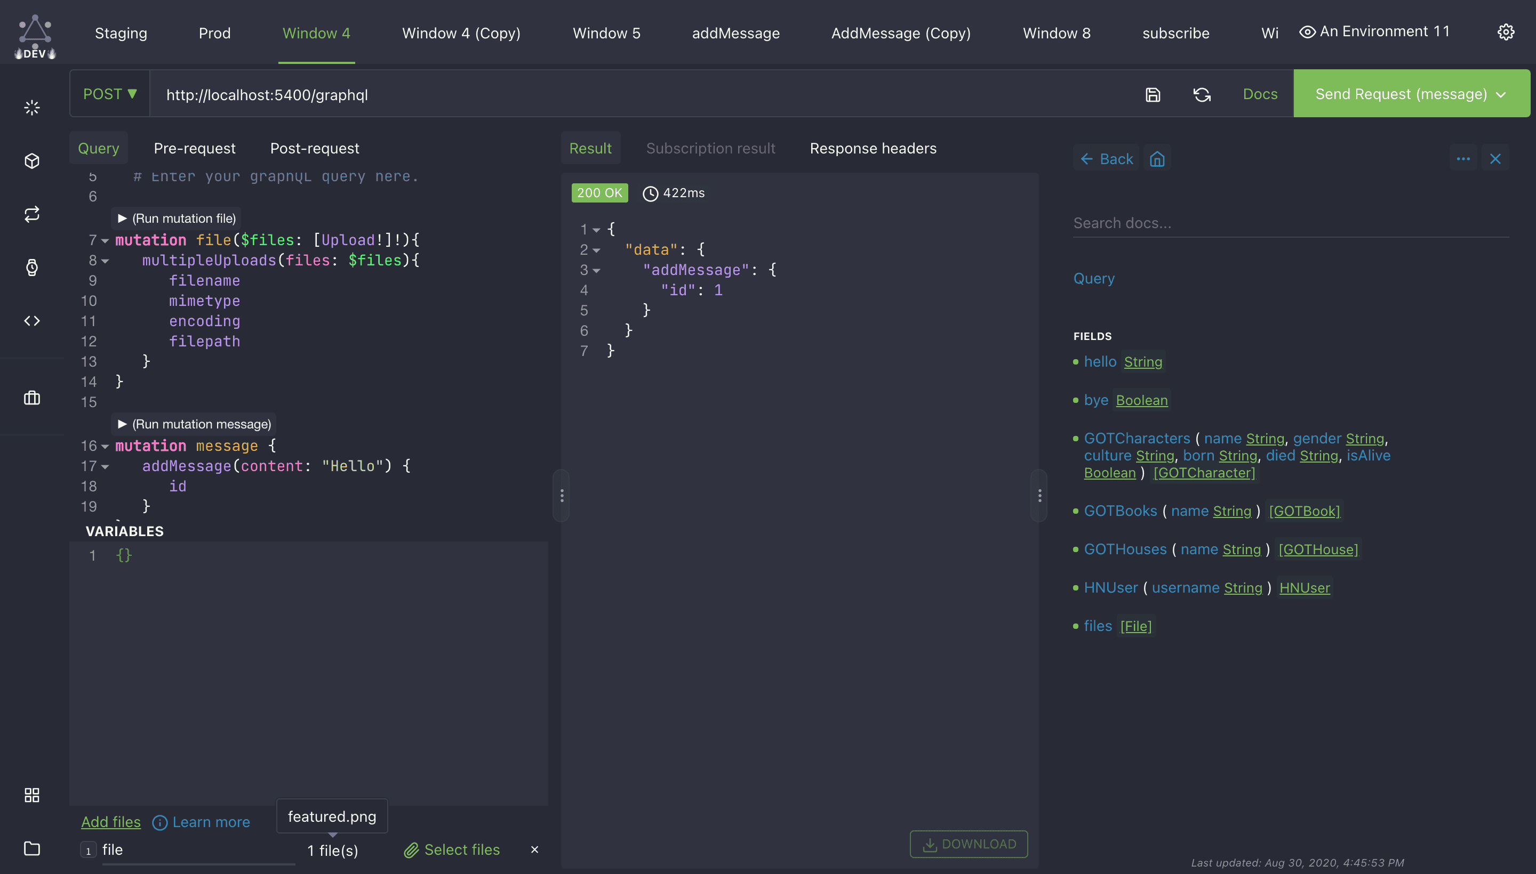Go to docs home with the house icon
The width and height of the screenshot is (1536, 874).
tap(1156, 158)
